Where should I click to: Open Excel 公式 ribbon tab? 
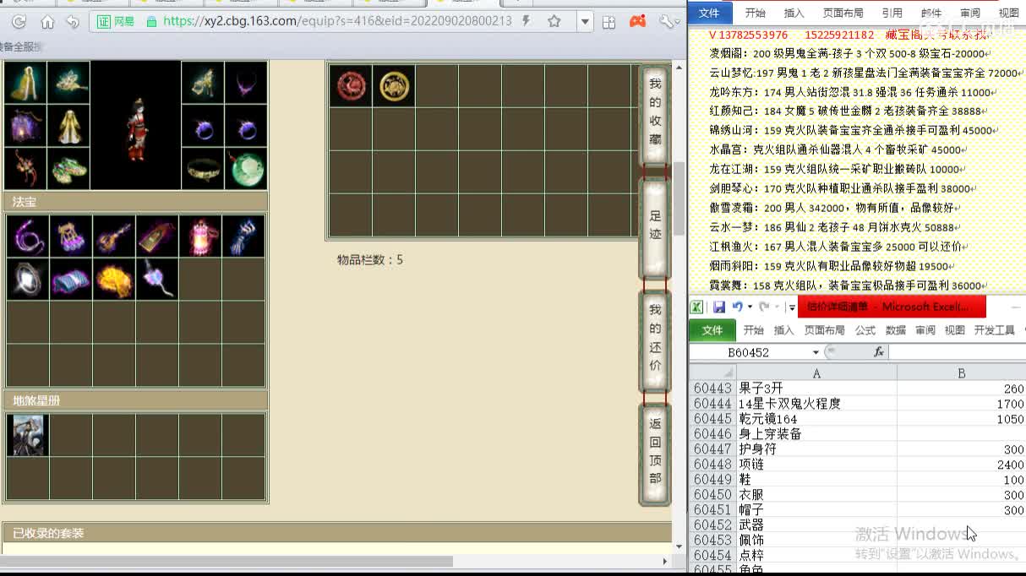pyautogui.click(x=865, y=330)
